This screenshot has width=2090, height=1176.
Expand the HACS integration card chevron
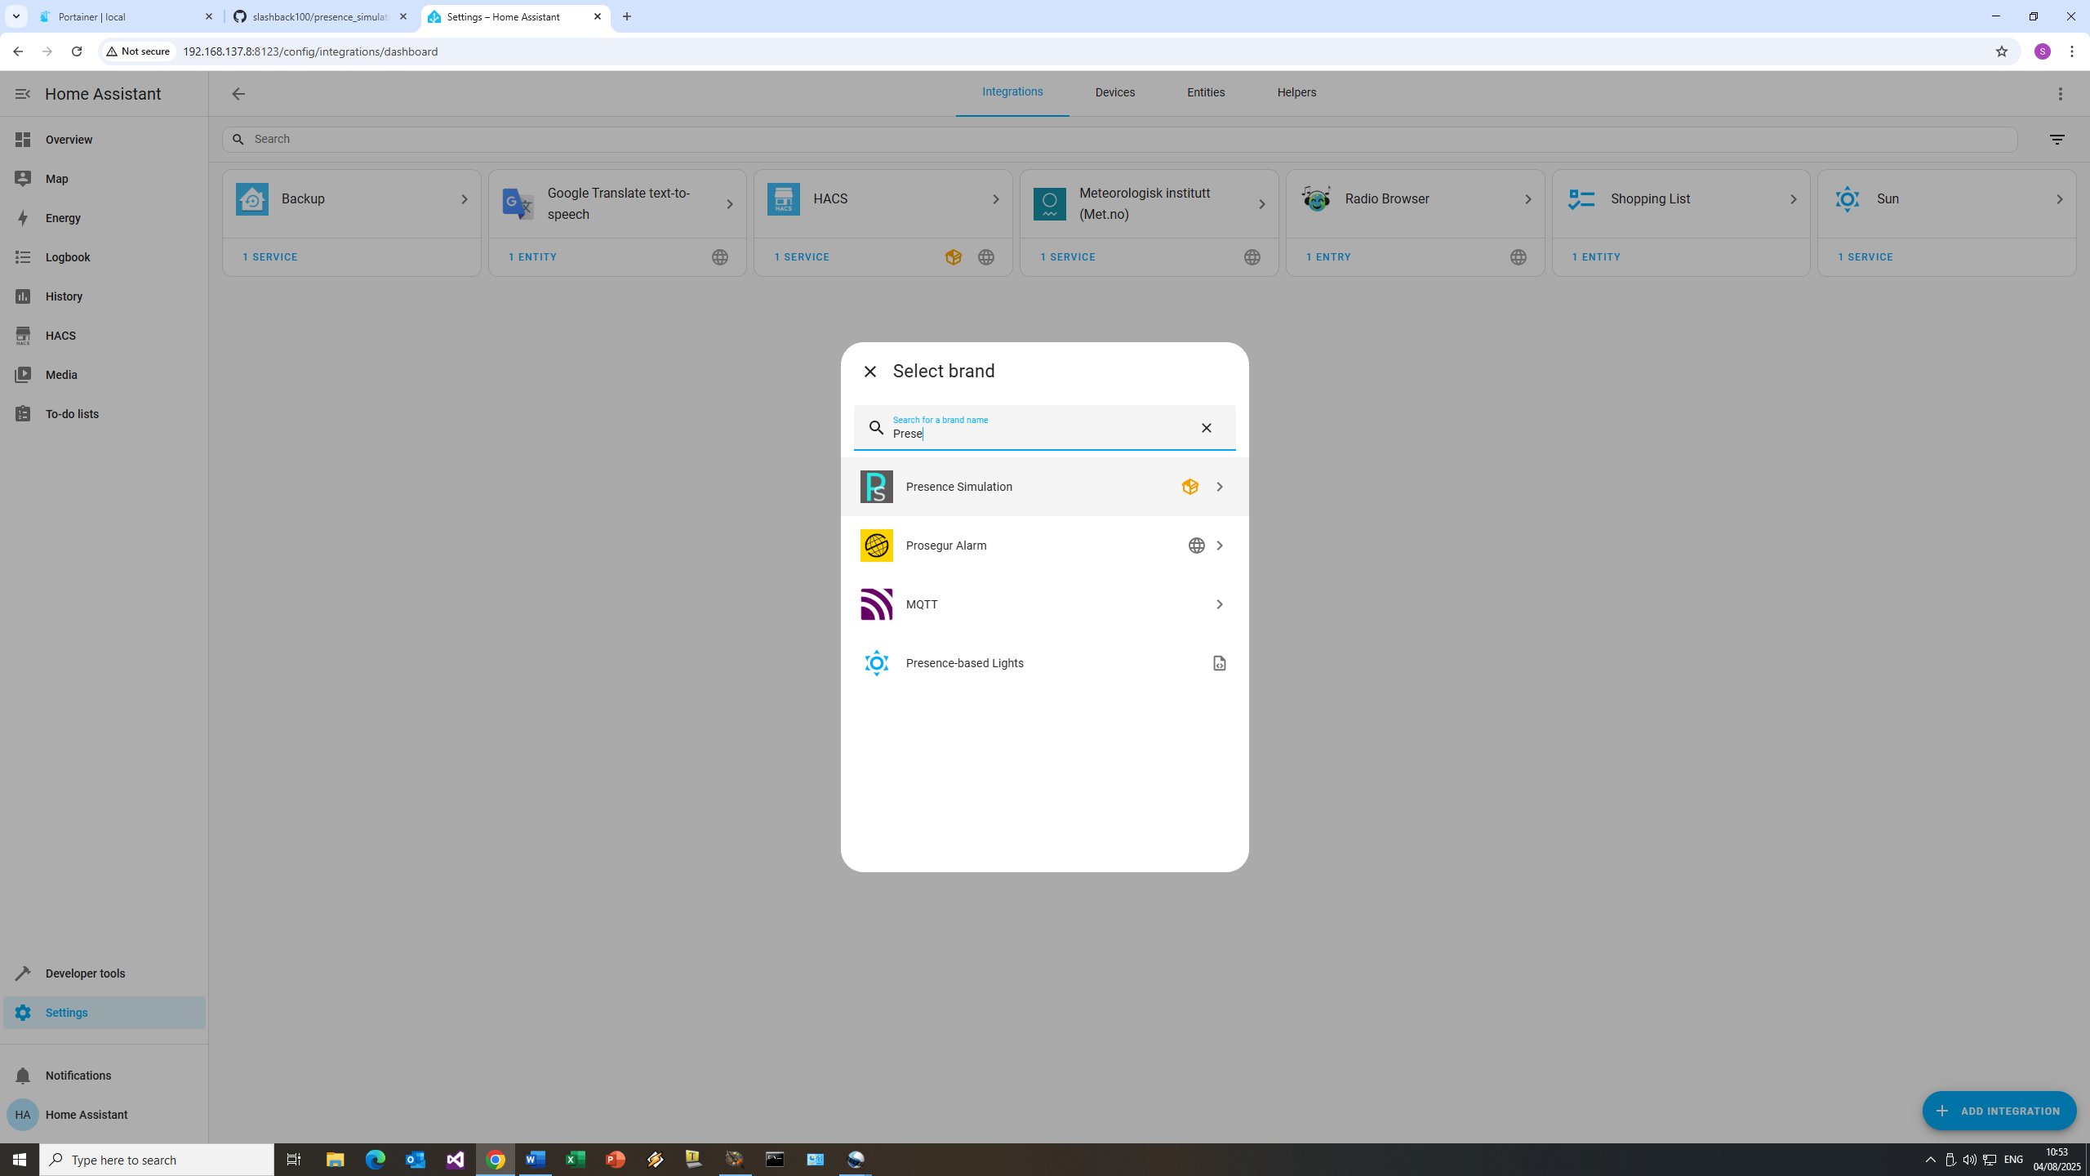tap(995, 199)
